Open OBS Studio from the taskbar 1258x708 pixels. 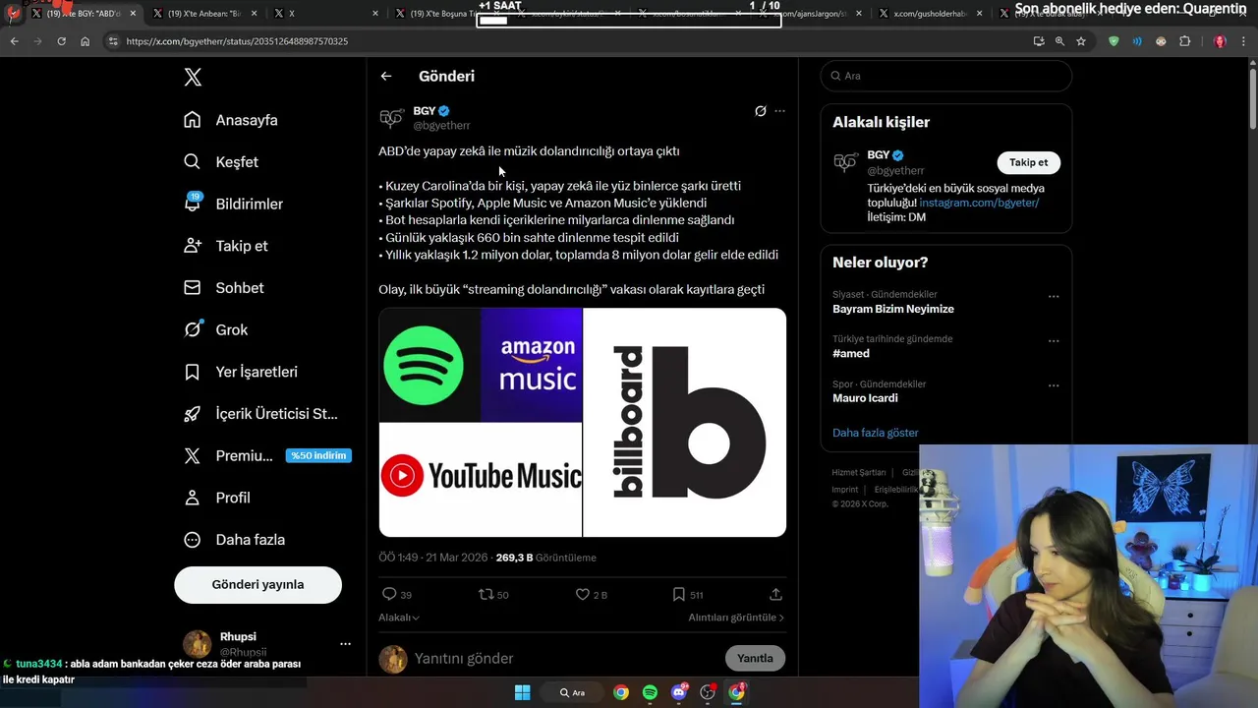point(708,692)
